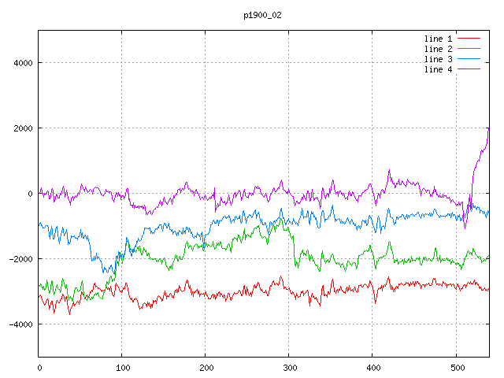Click the x-axis tick label 300
Image resolution: width=504 pixels, height=378 pixels.
click(288, 367)
